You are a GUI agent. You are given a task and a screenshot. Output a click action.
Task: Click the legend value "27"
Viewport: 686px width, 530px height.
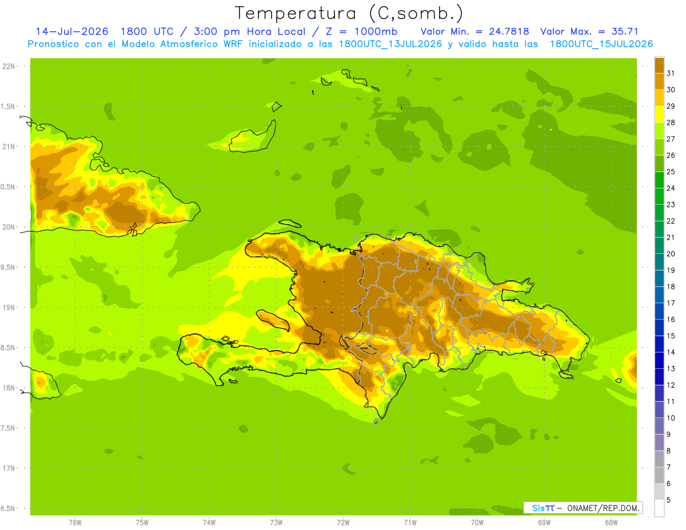(671, 138)
